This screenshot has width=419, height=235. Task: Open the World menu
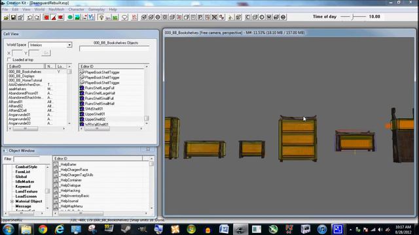tap(39, 9)
